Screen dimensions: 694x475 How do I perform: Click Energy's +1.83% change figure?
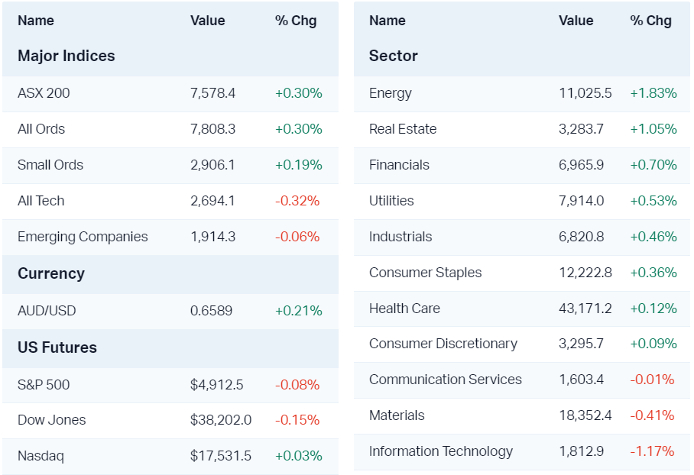653,93
